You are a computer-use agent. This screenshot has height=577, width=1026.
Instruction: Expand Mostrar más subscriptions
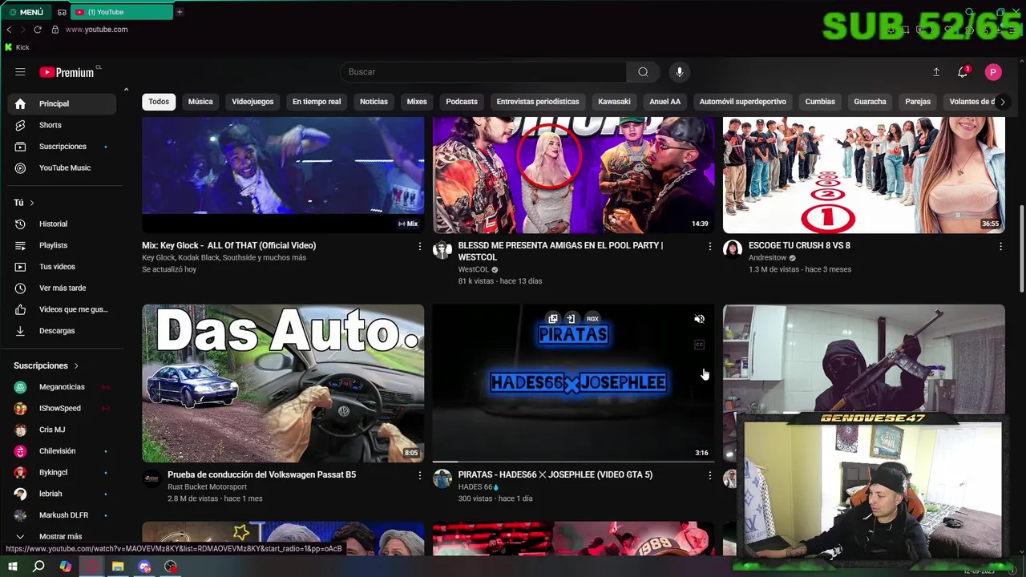pyautogui.click(x=62, y=537)
